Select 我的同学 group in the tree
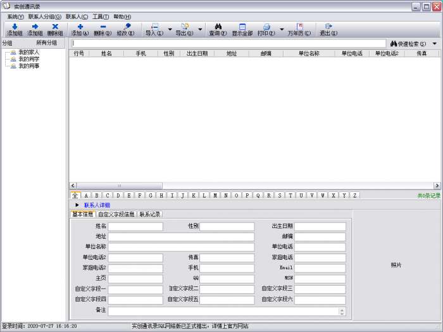Viewport: 443px width, 332px height. point(28,59)
